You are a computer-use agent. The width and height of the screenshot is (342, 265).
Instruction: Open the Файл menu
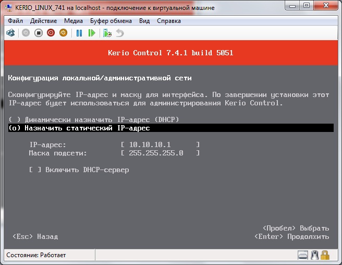[16, 21]
